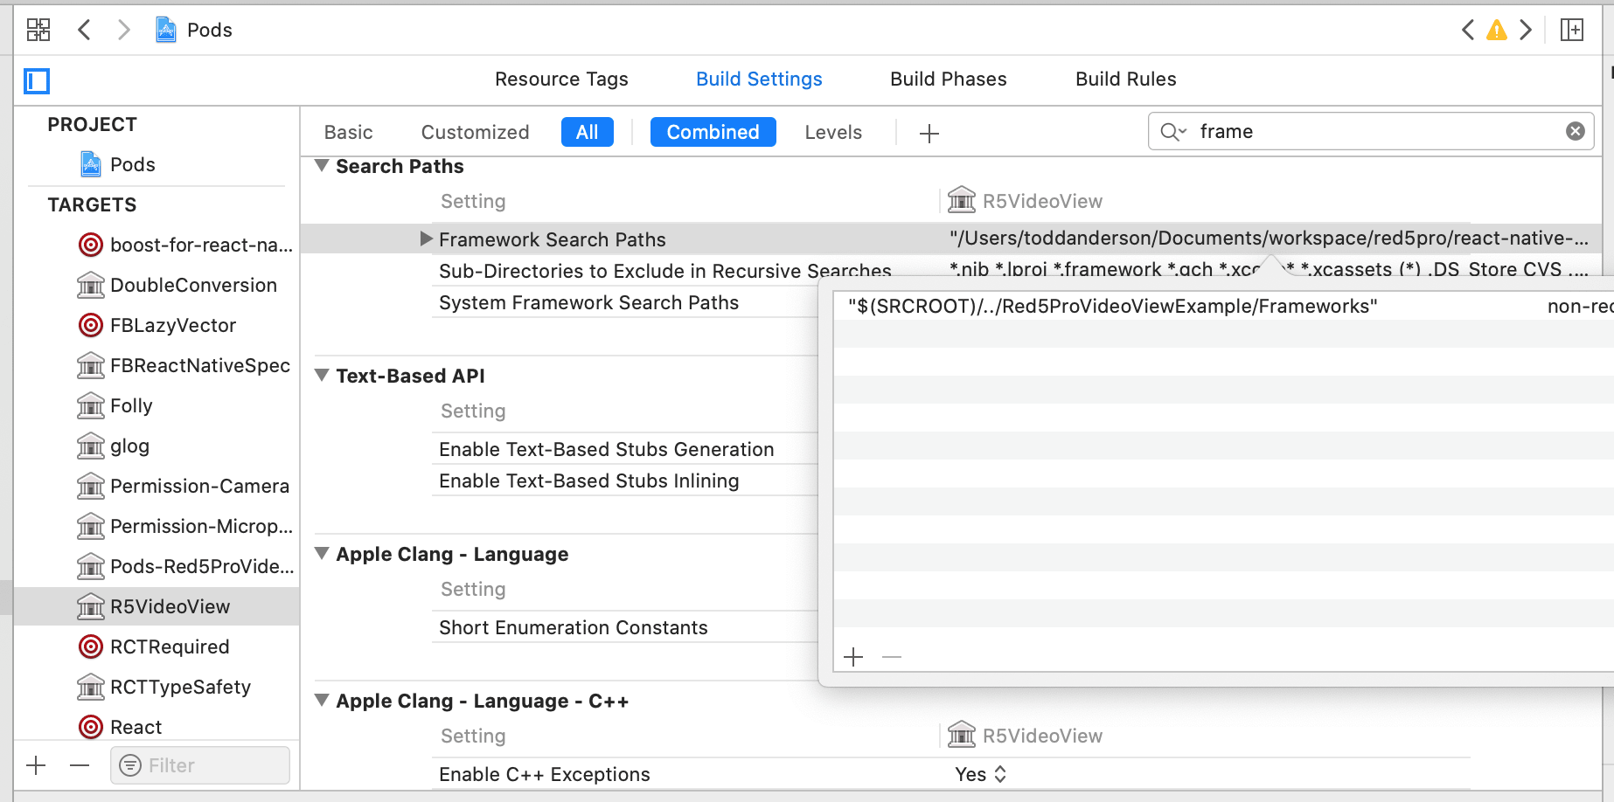
Task: Clear the frame search query
Action: (x=1575, y=131)
